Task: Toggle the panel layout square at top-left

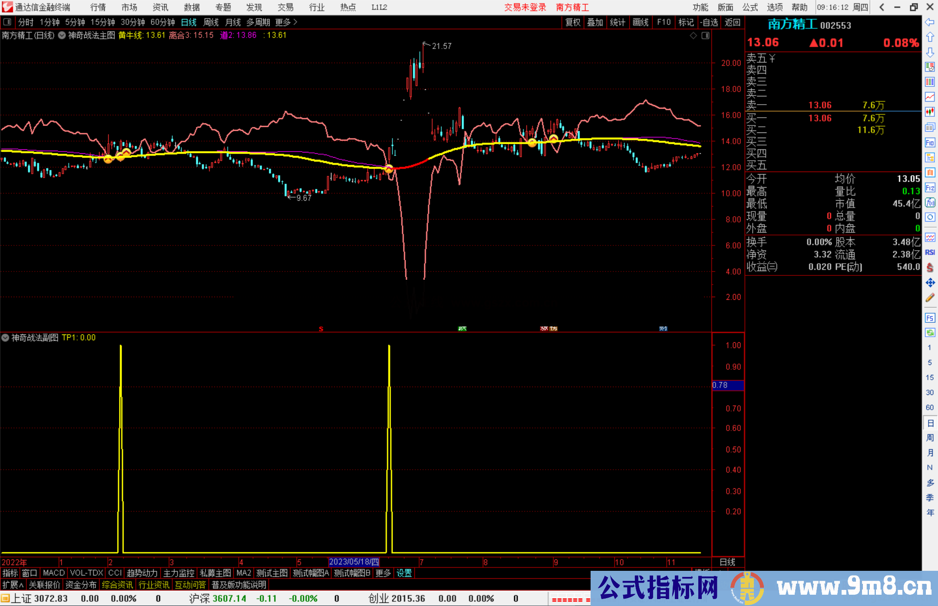Action: pos(7,22)
